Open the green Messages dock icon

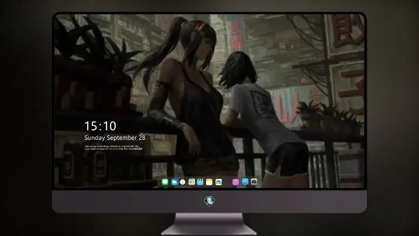coord(165,182)
